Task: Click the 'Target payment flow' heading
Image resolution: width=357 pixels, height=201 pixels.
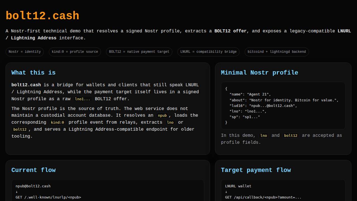Action: 256,170
